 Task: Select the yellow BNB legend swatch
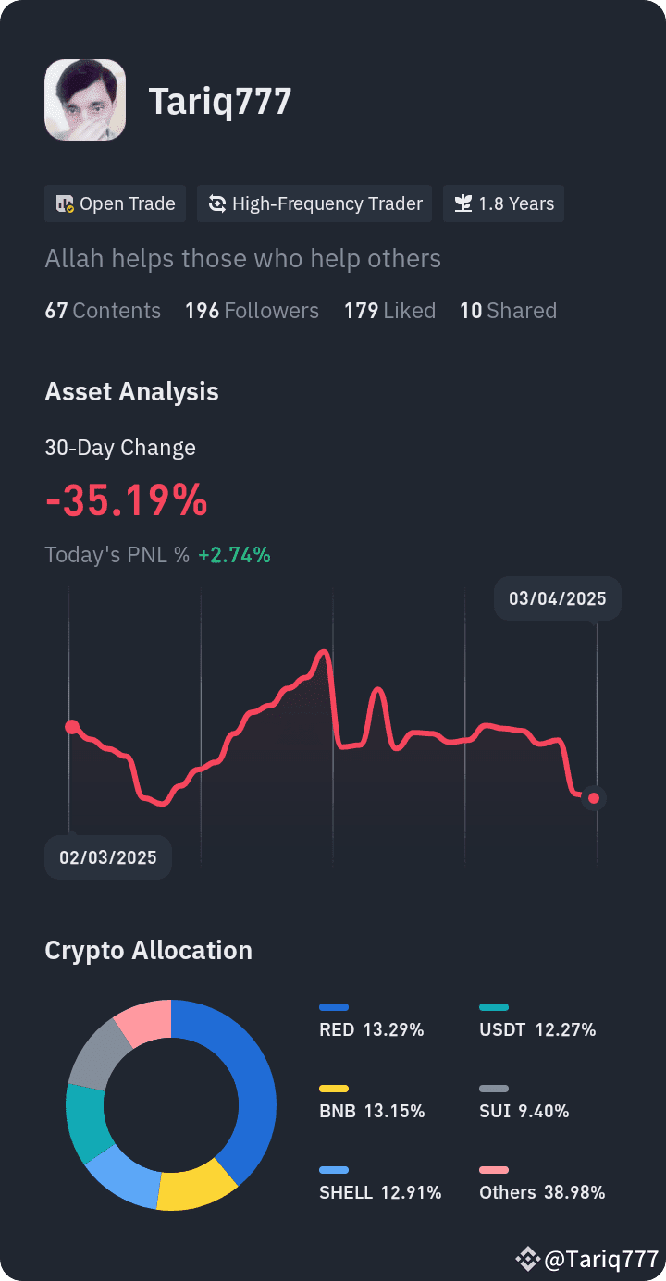coord(334,1089)
